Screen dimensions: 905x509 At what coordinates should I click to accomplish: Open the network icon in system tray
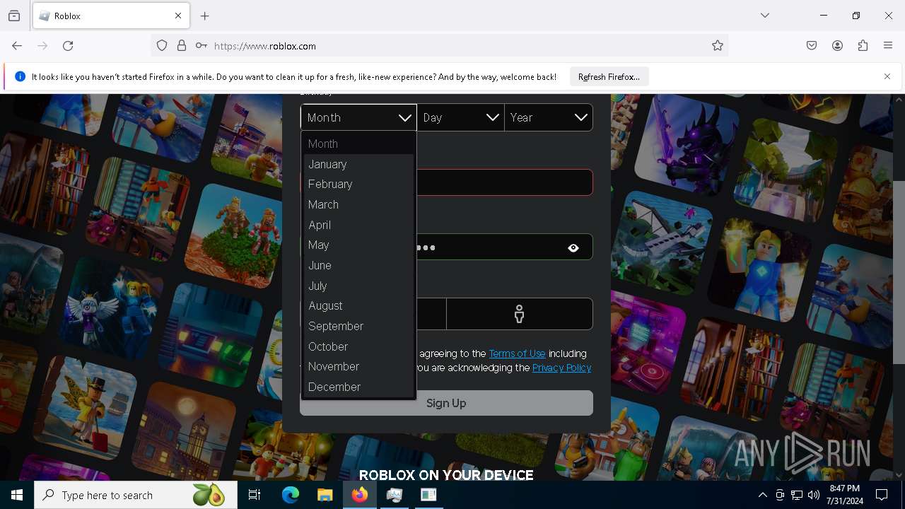tap(797, 495)
